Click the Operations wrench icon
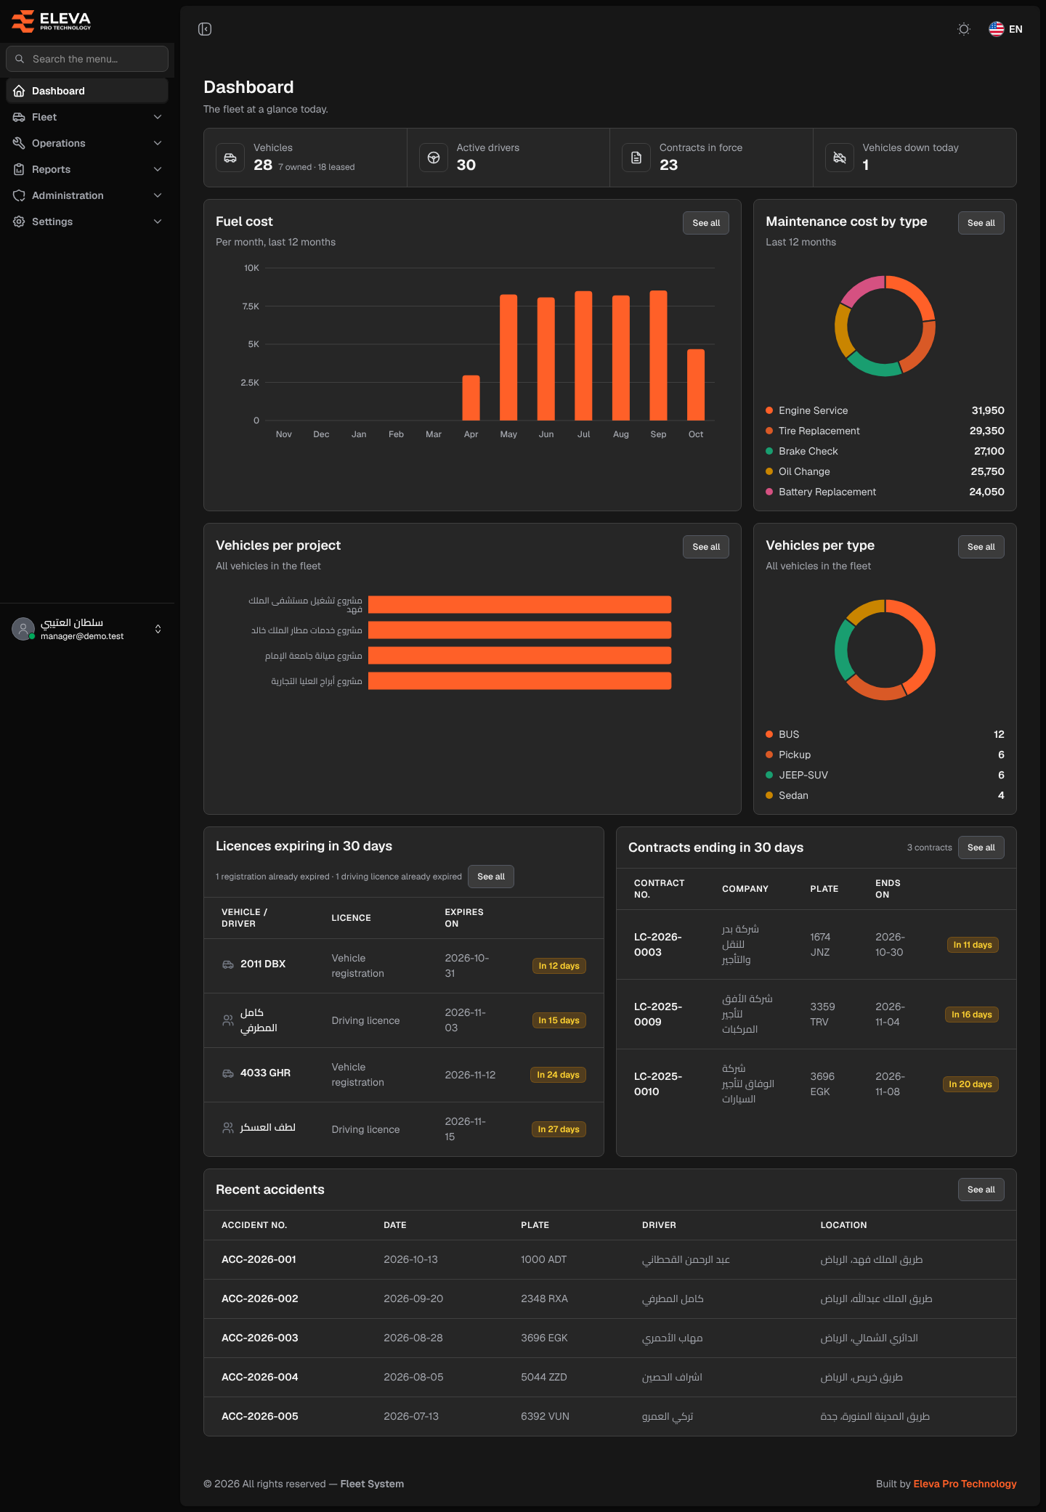 click(x=19, y=143)
